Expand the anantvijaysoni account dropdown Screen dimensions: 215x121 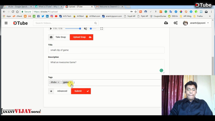pyautogui.click(x=208, y=23)
